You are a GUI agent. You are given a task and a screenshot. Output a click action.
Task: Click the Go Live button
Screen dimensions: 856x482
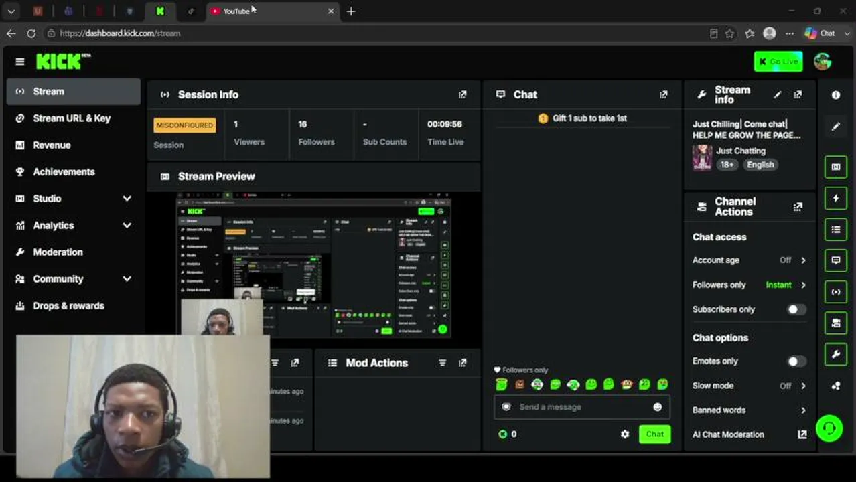778,62
